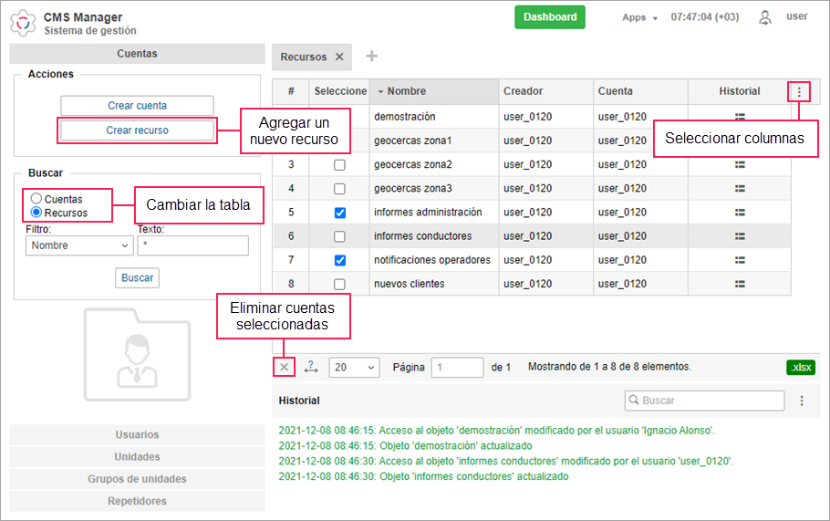The width and height of the screenshot is (830, 521).
Task: Click the auto-fit column width icon
Action: (x=311, y=367)
